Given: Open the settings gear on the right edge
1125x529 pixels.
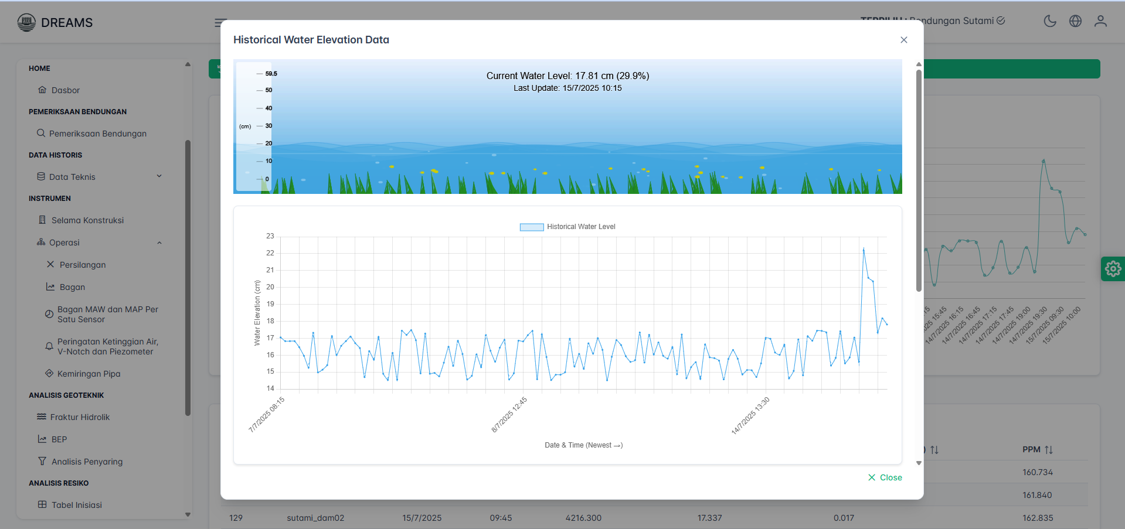Looking at the screenshot, I should click(x=1112, y=268).
